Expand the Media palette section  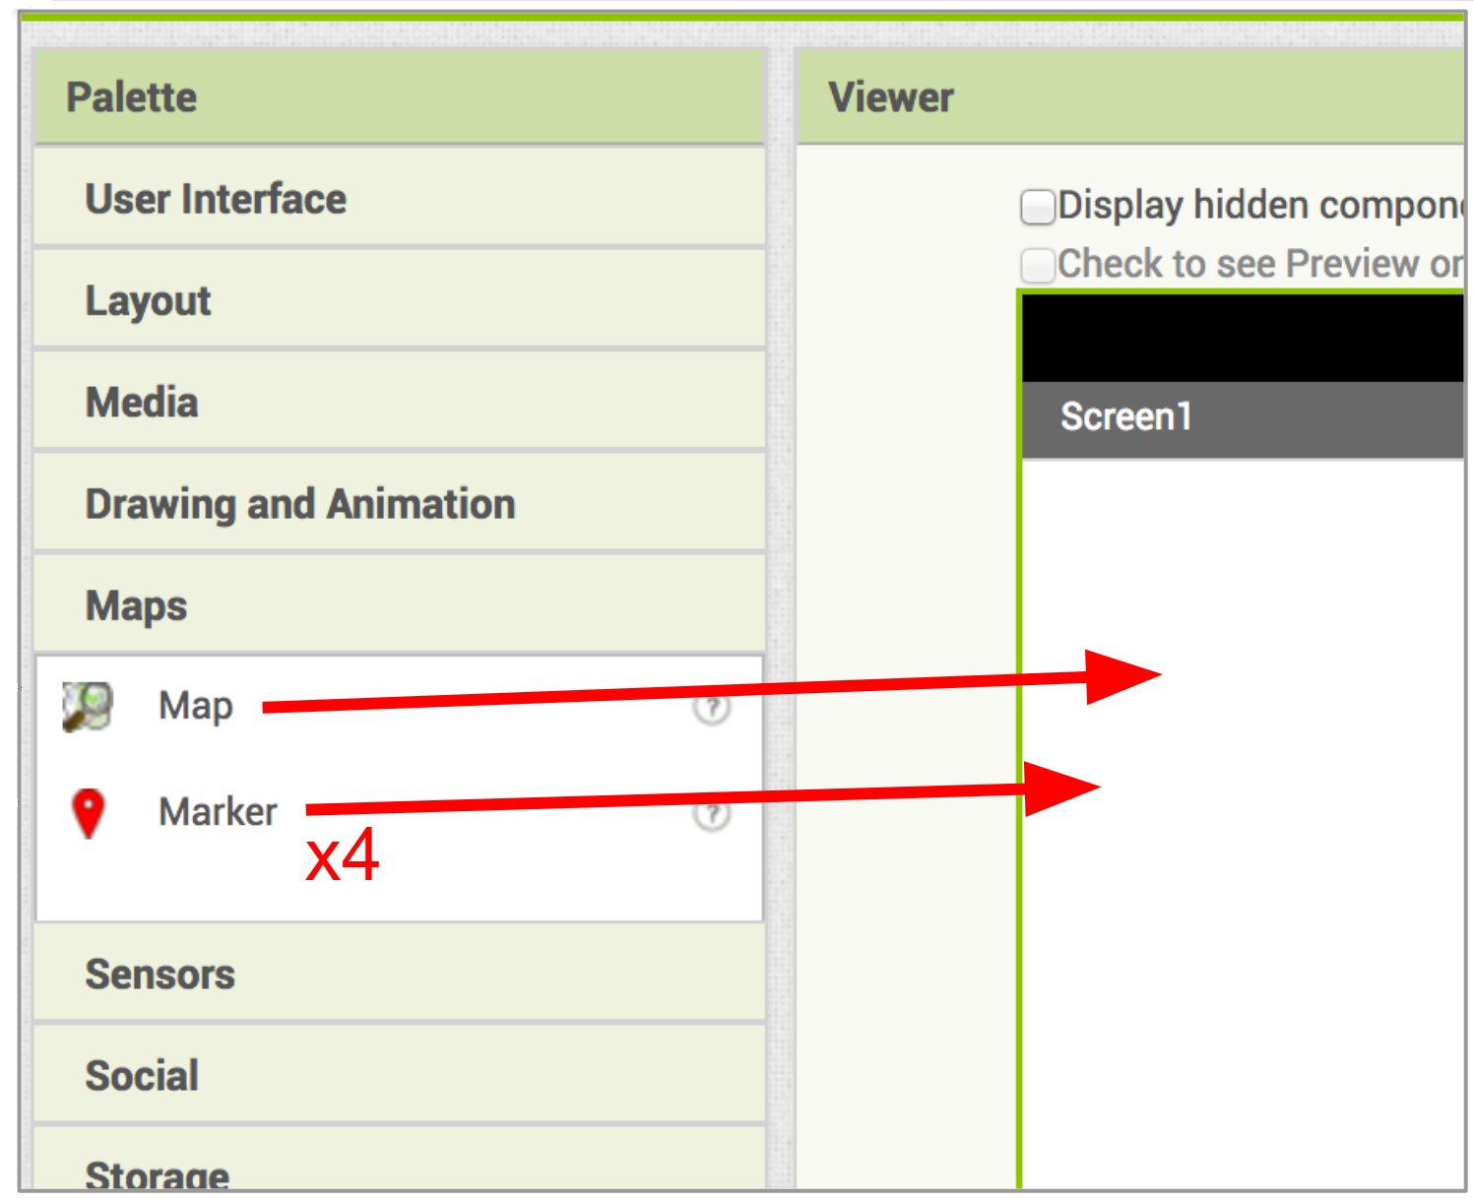[400, 402]
